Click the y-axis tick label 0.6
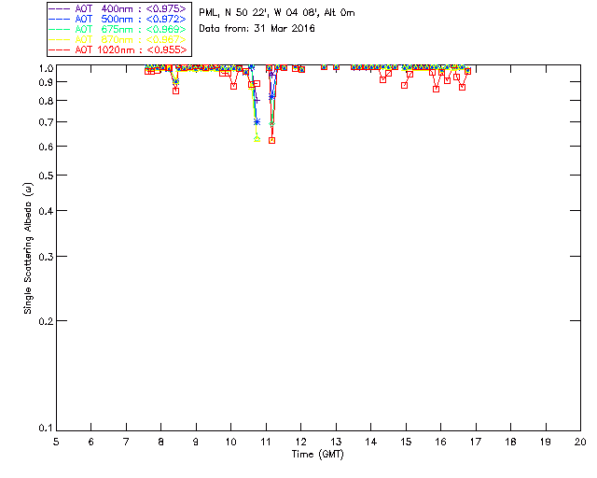Screen dimensions: 597x478 pos(46,147)
